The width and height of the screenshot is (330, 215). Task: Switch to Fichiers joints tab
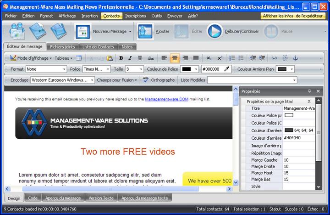pyautogui.click(x=62, y=47)
